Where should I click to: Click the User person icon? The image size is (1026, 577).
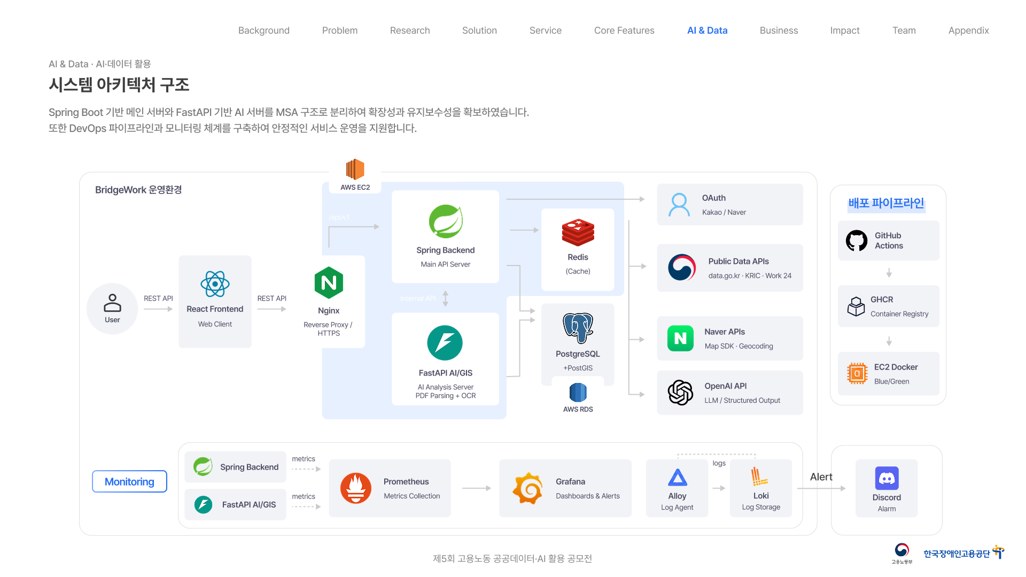pyautogui.click(x=112, y=302)
